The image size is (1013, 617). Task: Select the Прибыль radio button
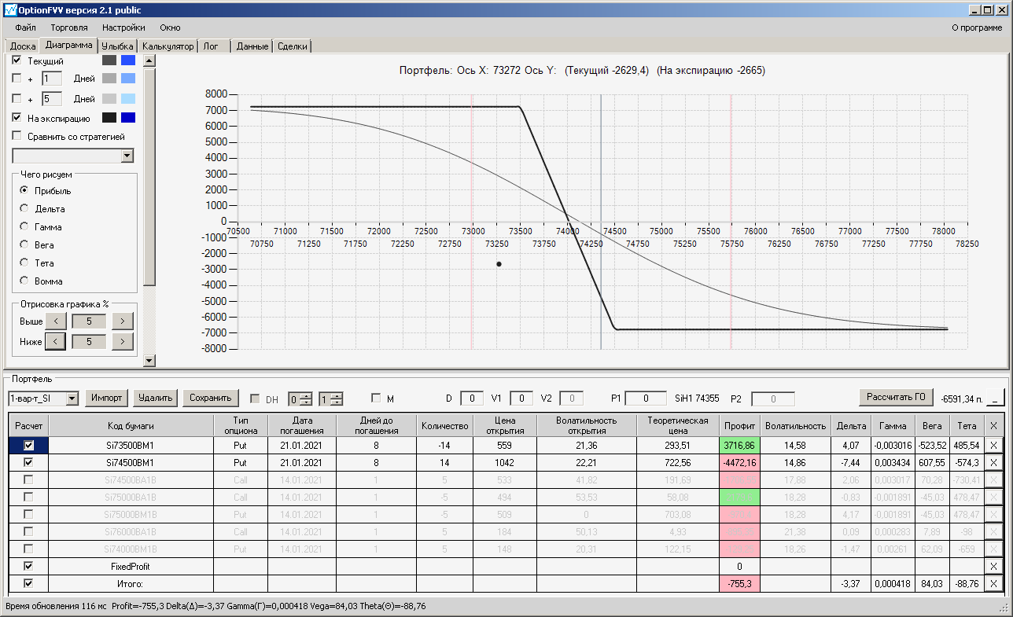coord(24,191)
